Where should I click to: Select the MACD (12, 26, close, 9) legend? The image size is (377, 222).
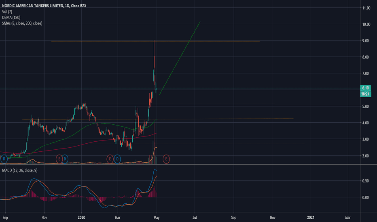(x=20, y=170)
